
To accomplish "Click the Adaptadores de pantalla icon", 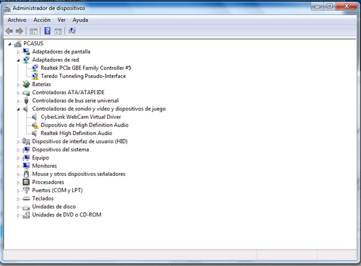I will (26, 52).
